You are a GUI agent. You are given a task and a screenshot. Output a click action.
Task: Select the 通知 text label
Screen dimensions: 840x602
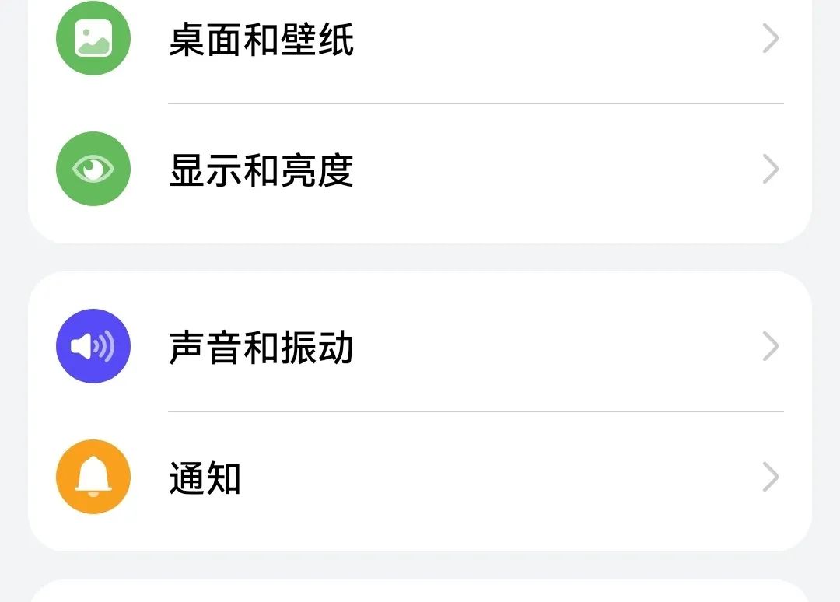pyautogui.click(x=205, y=478)
